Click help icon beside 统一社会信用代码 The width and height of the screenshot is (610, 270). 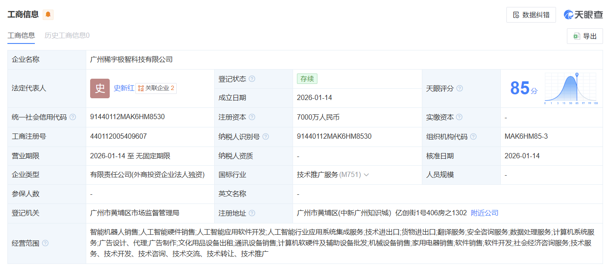click(73, 117)
